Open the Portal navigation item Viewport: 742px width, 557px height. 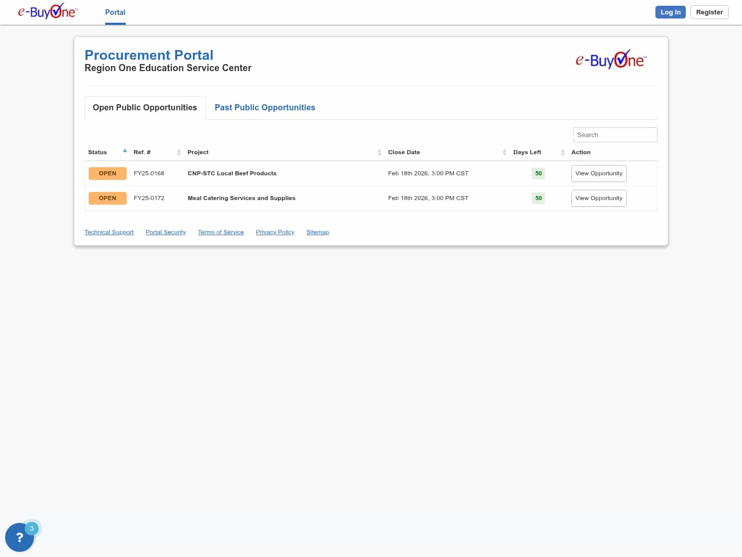tap(115, 12)
